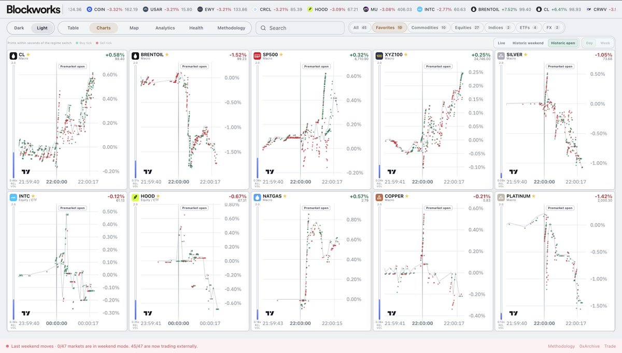Click the CL oil drop icon
622x353 pixels.
click(x=13, y=55)
